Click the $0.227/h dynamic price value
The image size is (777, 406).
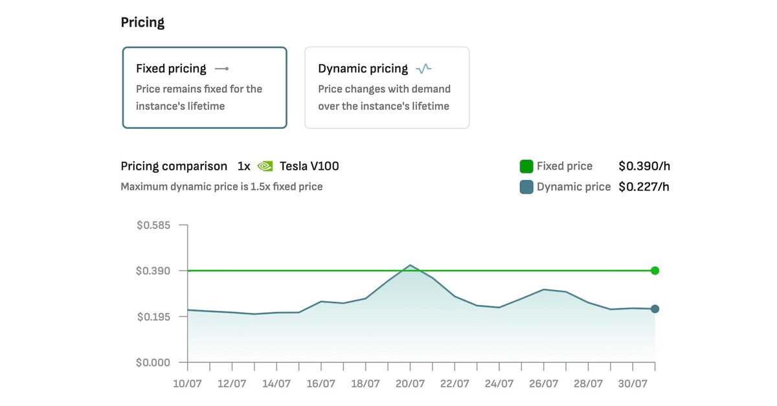(644, 186)
